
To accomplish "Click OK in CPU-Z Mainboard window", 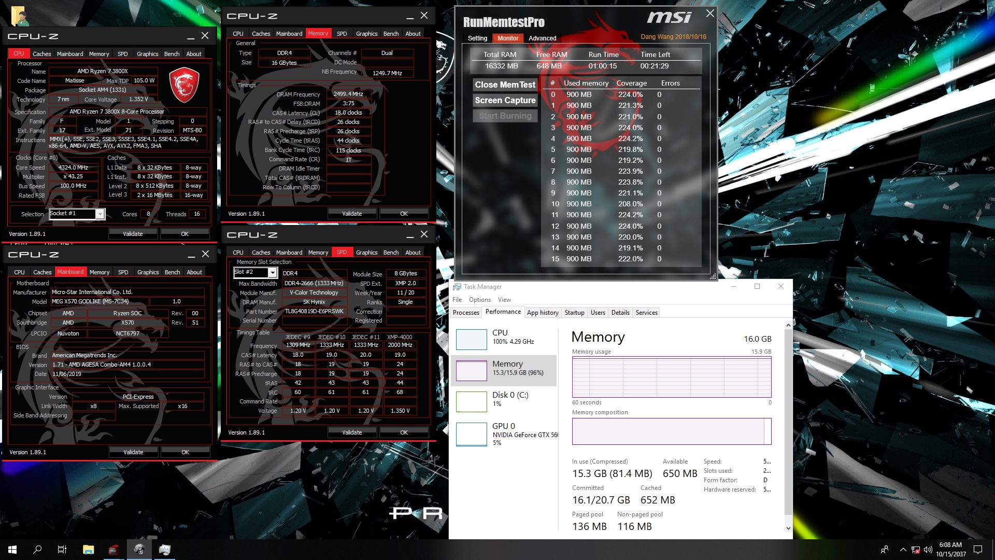I will click(185, 452).
